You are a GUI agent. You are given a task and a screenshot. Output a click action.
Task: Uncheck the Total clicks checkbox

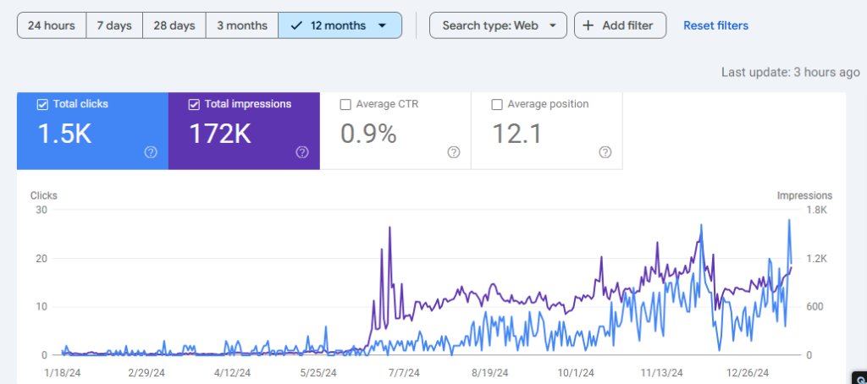click(x=42, y=104)
